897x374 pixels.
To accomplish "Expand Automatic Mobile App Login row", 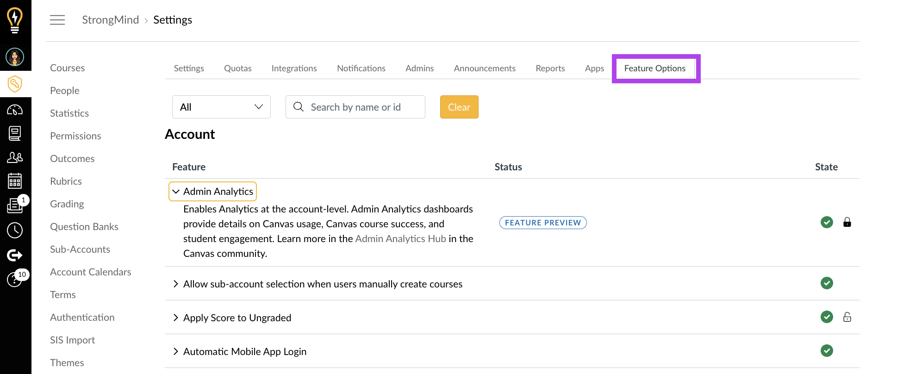I will (x=239, y=351).
